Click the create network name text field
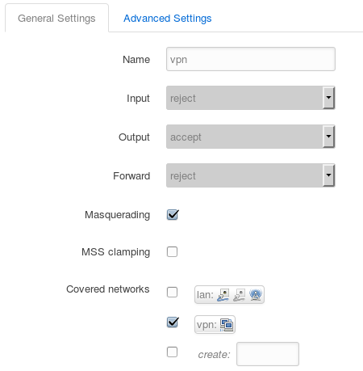 [268, 354]
